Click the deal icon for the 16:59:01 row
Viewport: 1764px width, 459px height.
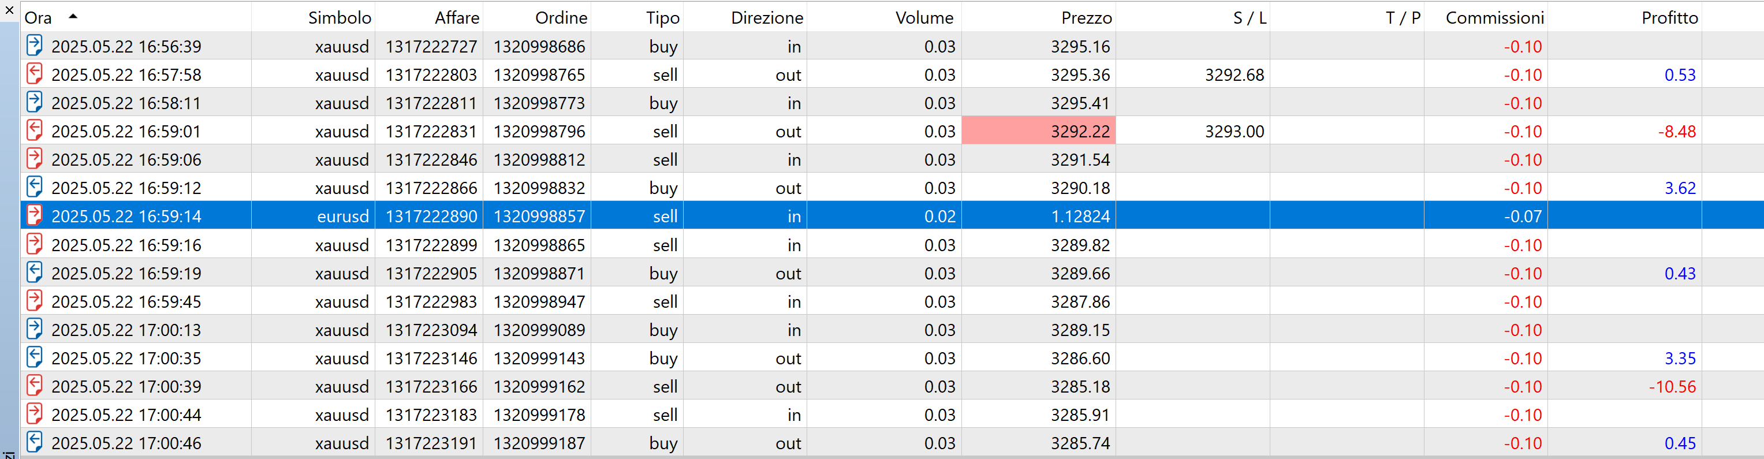tap(34, 130)
